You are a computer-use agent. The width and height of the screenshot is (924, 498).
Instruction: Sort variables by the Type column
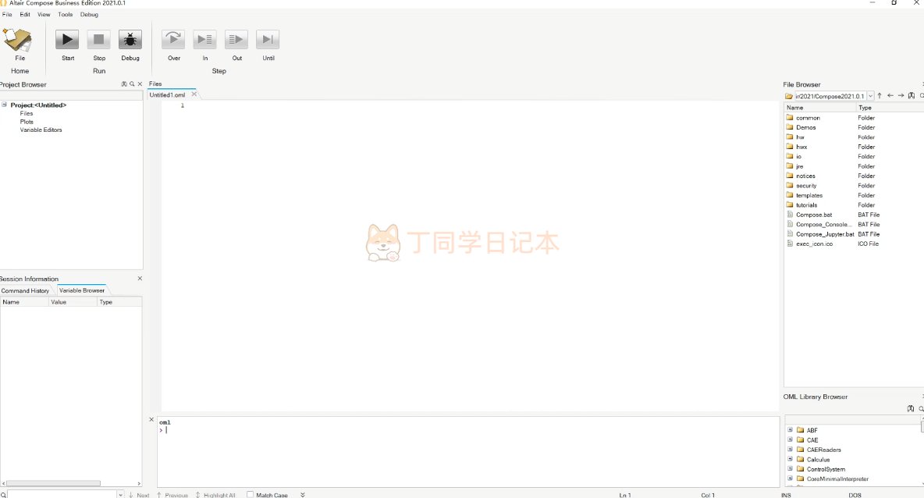coord(119,302)
